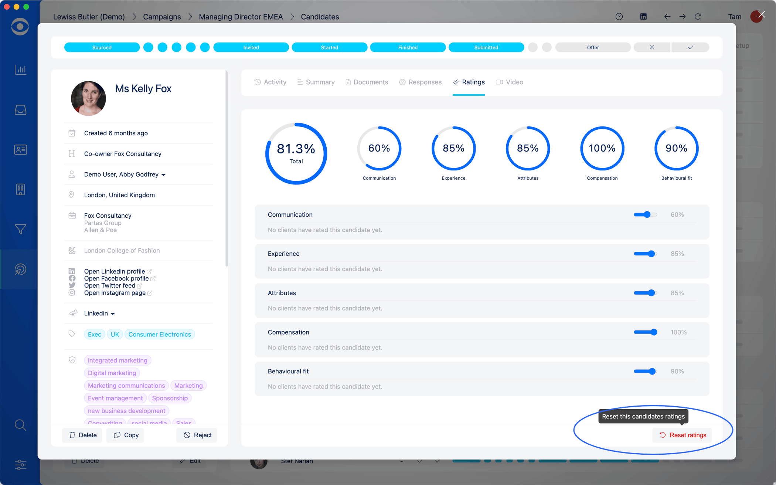Select the Offer pipeline stage
This screenshot has height=485, width=776.
click(593, 47)
